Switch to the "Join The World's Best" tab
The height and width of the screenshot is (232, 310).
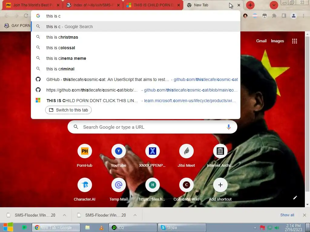[x=33, y=5]
